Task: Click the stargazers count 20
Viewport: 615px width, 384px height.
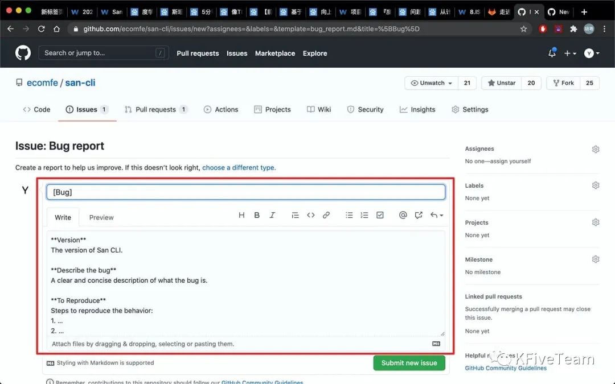Action: click(x=531, y=83)
